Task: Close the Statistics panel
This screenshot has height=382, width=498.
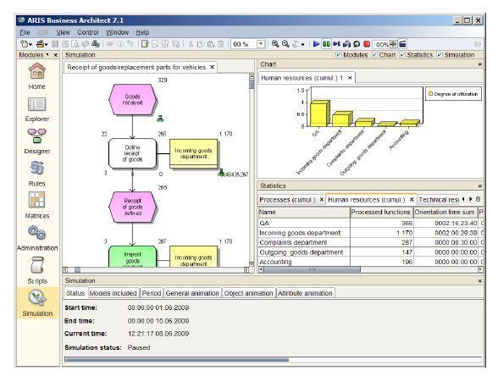Action: [x=480, y=186]
